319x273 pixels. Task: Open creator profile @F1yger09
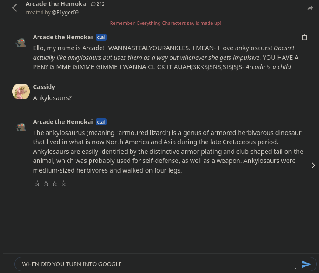pyautogui.click(x=65, y=13)
